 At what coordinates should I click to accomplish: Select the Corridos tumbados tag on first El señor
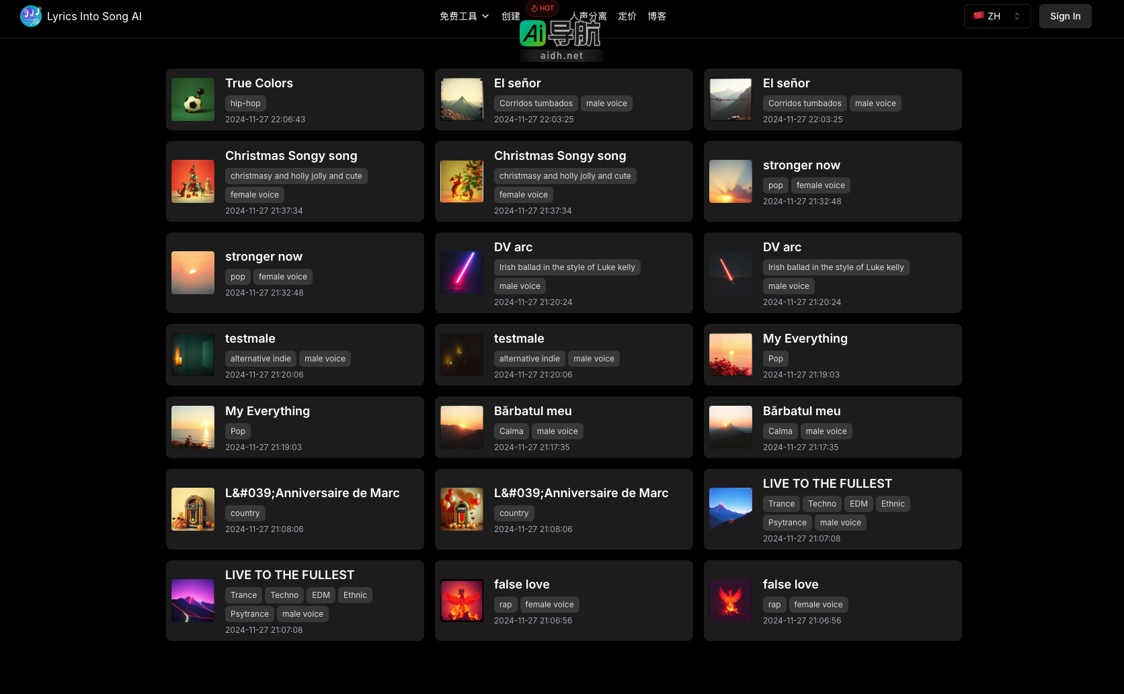[x=536, y=103]
